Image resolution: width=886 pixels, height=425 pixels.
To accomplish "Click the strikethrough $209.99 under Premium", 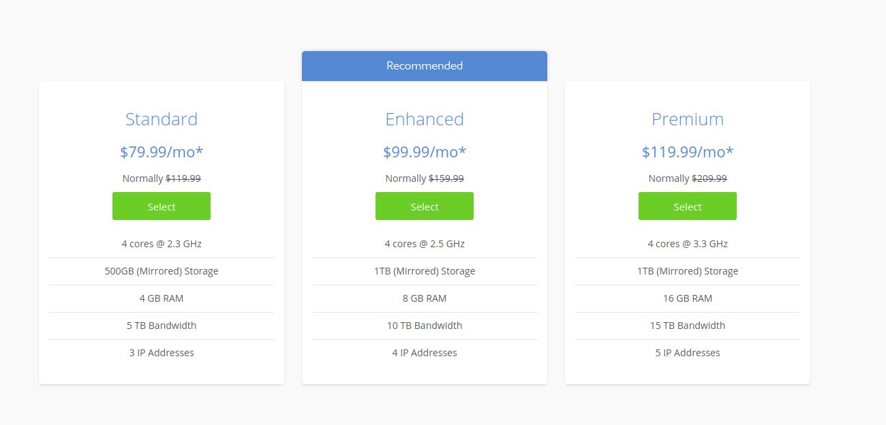I will click(x=708, y=178).
